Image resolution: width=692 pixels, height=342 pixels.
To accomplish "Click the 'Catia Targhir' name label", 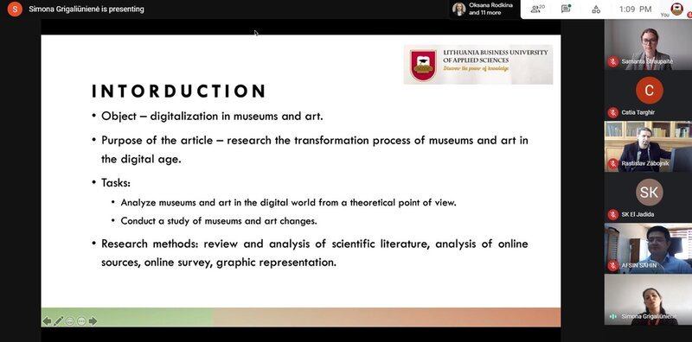I will click(x=638, y=112).
